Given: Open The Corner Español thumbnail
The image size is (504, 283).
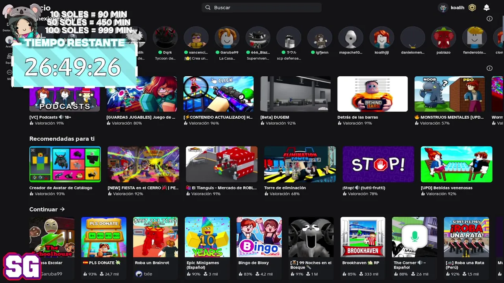Looking at the screenshot, I should 415,237.
